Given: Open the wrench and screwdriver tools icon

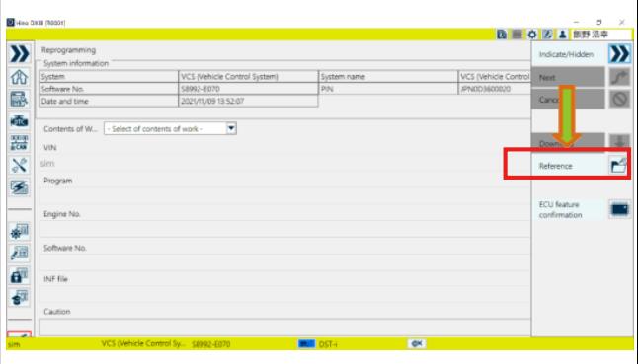Looking at the screenshot, I should pos(19,166).
